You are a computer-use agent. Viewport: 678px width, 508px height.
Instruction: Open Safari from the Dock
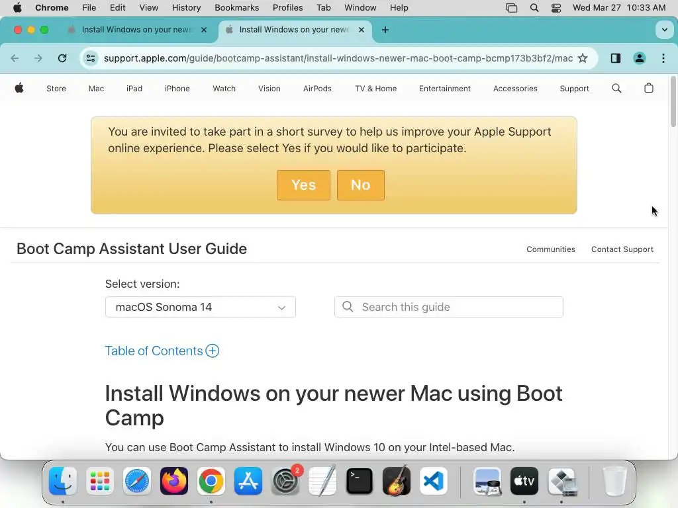(137, 481)
